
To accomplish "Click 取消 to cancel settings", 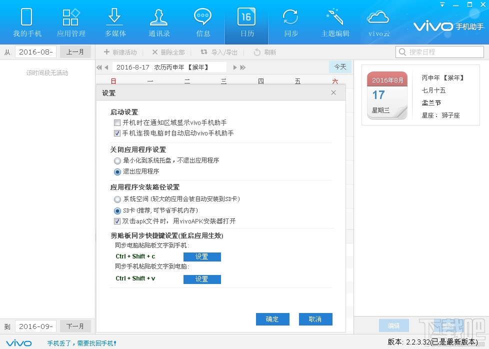I will (x=315, y=319).
